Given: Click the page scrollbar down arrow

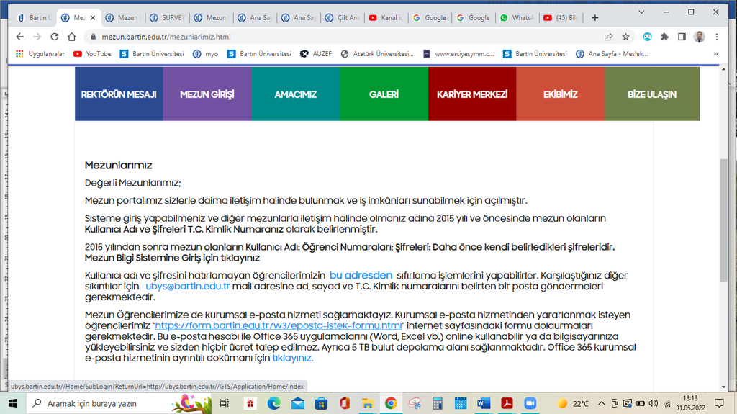Looking at the screenshot, I should coord(723,387).
